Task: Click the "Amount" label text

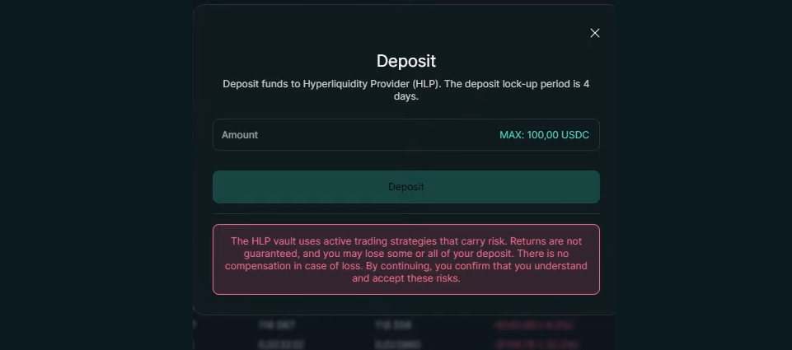Action: pyautogui.click(x=240, y=135)
